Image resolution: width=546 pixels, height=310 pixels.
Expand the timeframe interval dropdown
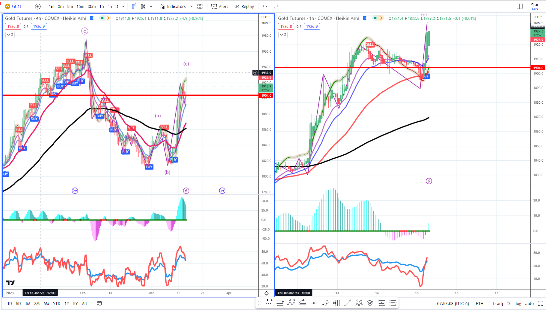click(x=124, y=6)
